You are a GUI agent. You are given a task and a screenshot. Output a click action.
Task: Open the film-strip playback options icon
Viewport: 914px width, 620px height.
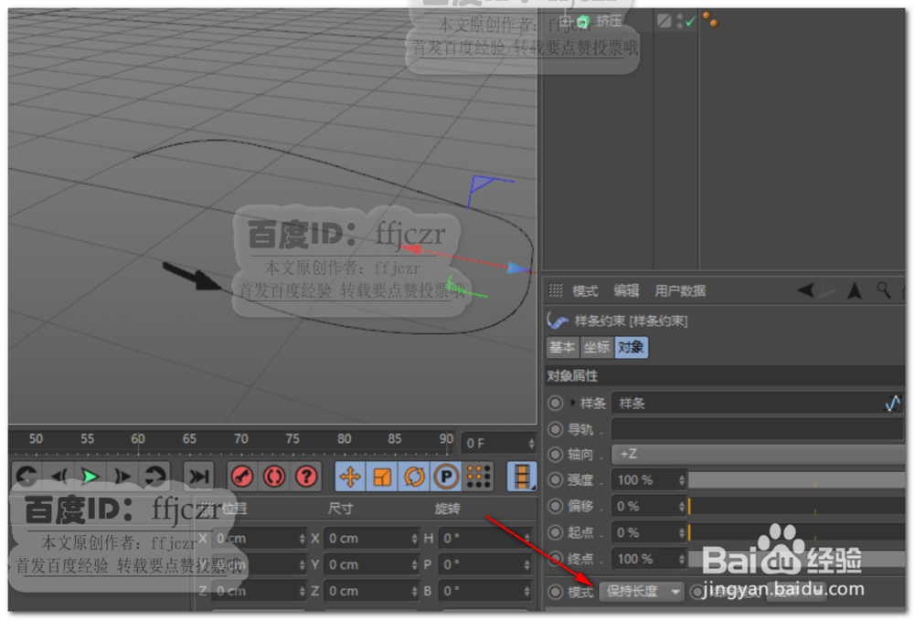point(522,477)
